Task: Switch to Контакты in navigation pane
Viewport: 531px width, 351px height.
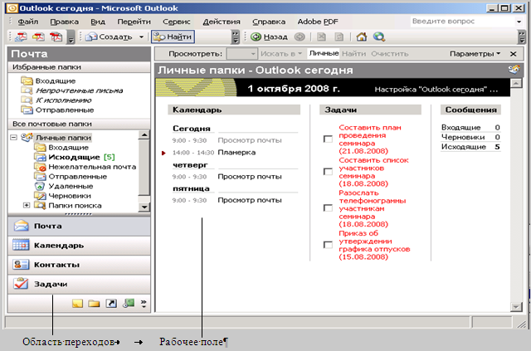Action: (79, 265)
